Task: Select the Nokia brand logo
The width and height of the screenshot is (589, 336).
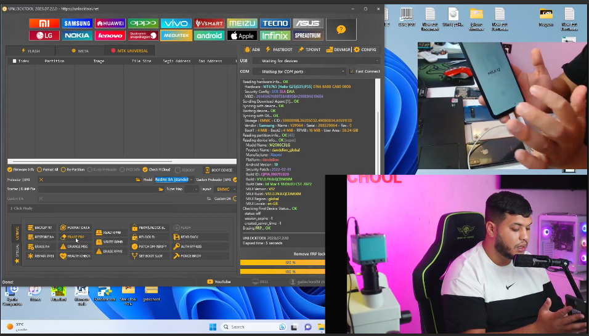Action: click(x=77, y=36)
